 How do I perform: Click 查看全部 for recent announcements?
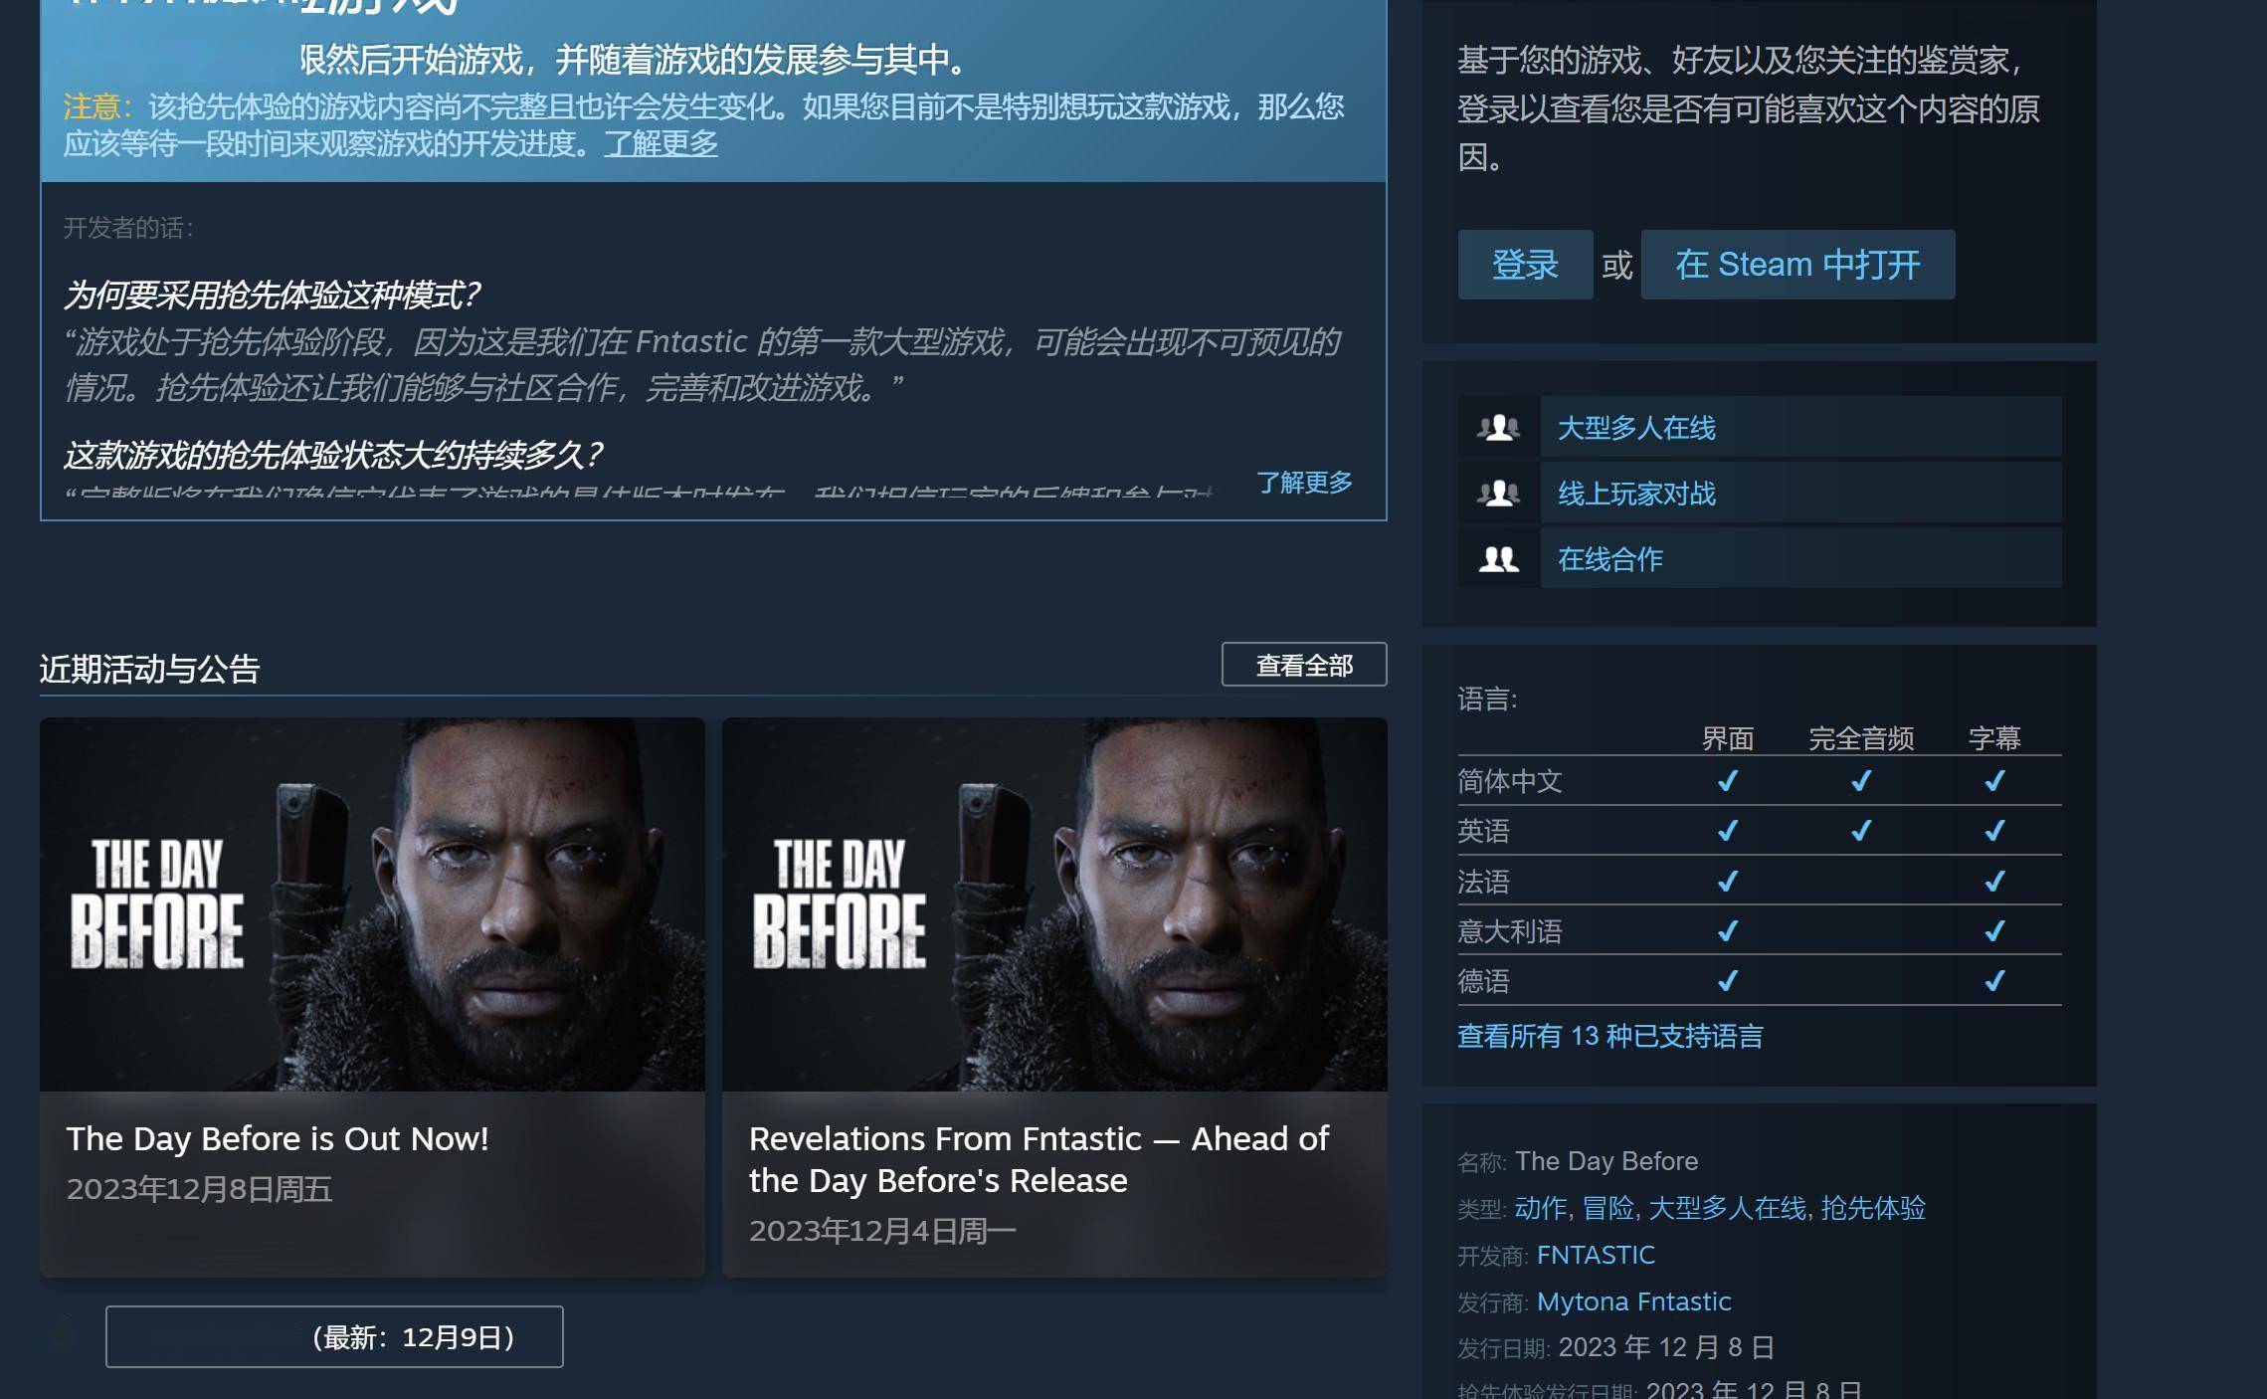1303,665
